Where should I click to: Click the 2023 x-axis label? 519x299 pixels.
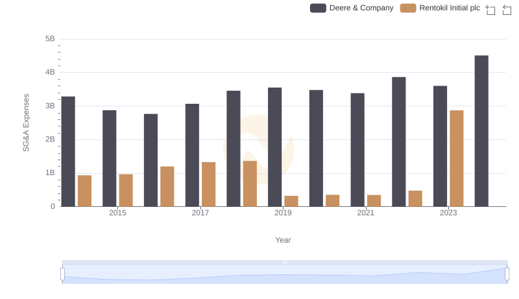click(x=448, y=213)
